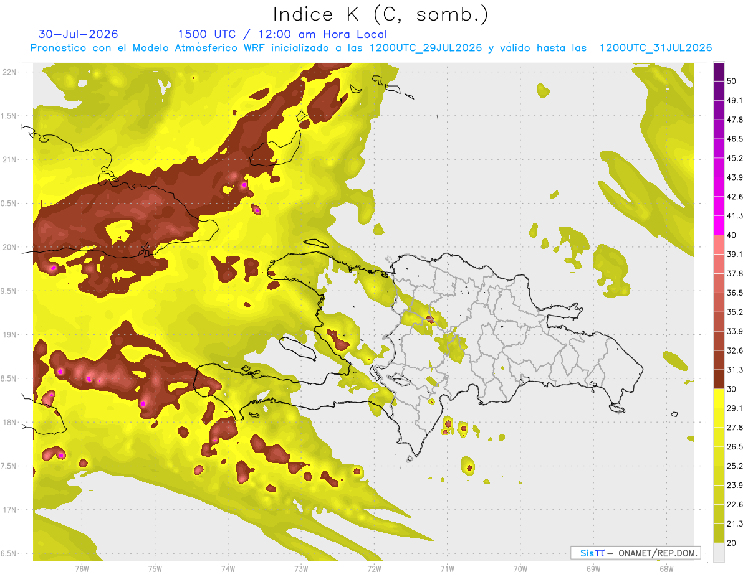Screen dimensions: 748x577
Task: Click the "20" minimum value on the color scale
Action: click(x=731, y=543)
